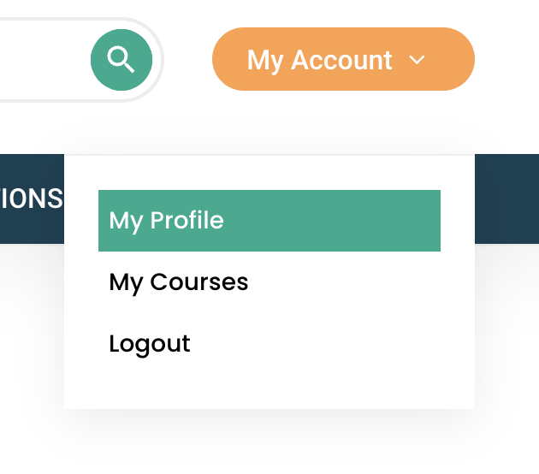Screen dimensions: 539x474
Task: Go to the My Courses page
Action: pyautogui.click(x=179, y=282)
